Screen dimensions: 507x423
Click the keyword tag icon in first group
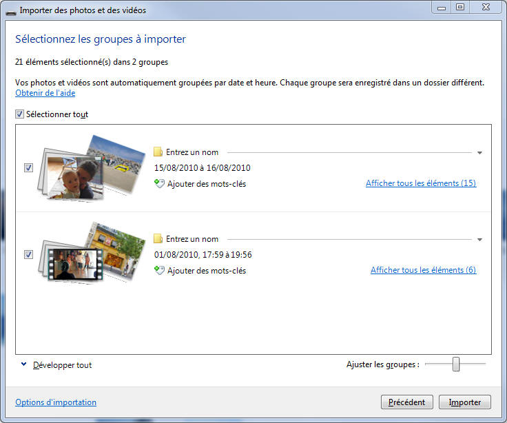(x=159, y=184)
